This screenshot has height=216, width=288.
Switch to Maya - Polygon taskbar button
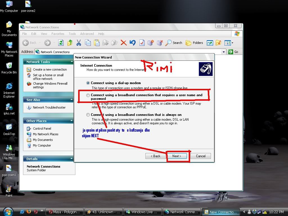(x=64, y=212)
